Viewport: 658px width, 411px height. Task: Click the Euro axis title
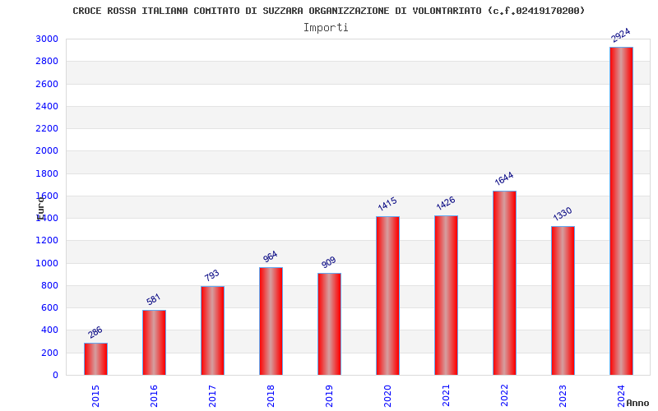coord(40,209)
